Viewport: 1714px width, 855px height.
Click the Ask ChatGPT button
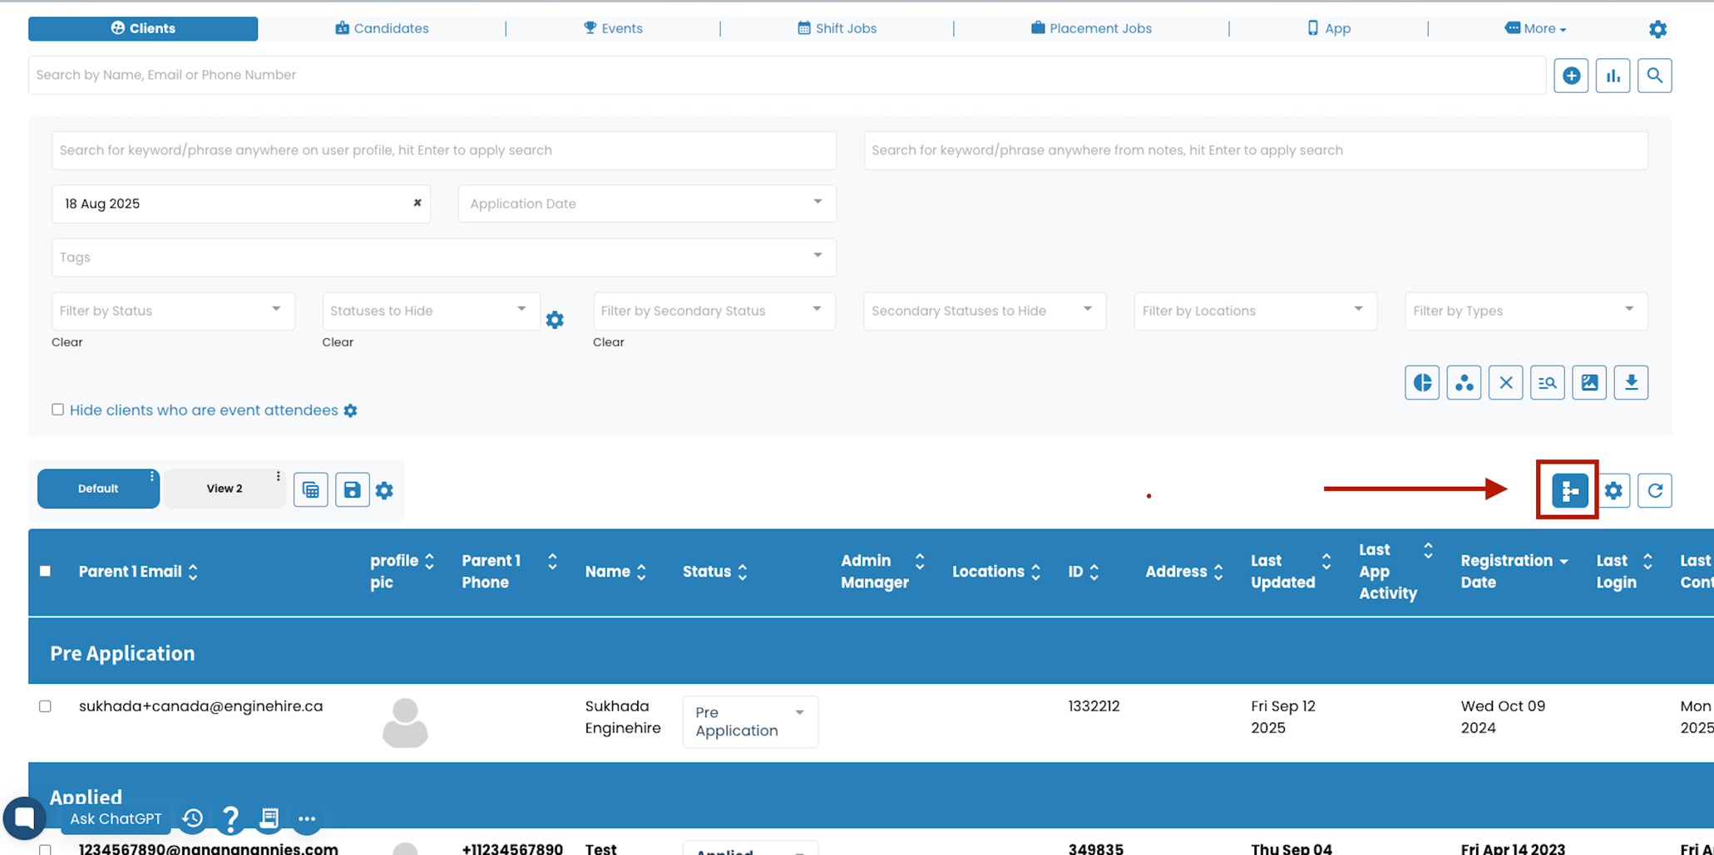click(x=116, y=819)
